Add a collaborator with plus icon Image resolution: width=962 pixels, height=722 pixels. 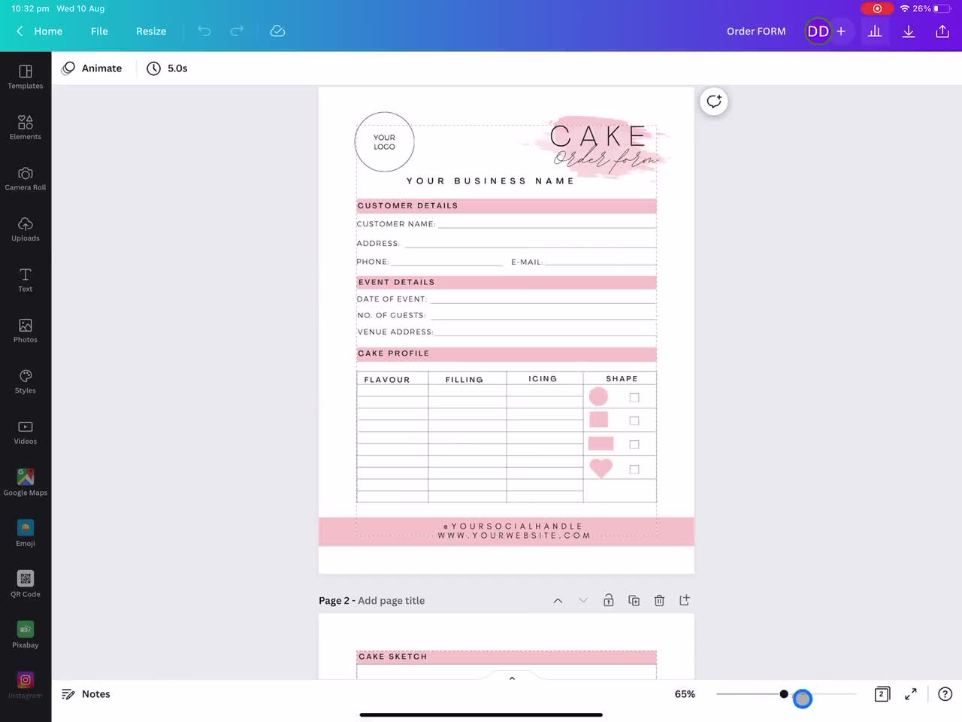(x=841, y=31)
